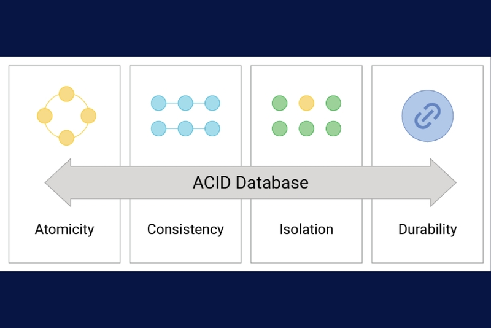Click the top-right green dot in Isolation
The width and height of the screenshot is (491, 328).
[x=333, y=103]
